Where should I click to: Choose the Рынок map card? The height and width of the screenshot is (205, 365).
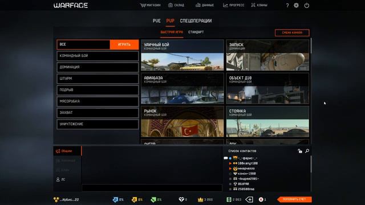click(182, 121)
